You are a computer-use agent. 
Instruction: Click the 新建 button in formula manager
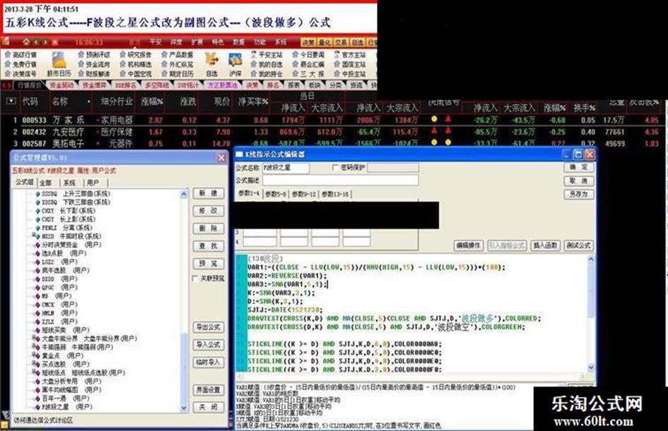point(208,194)
